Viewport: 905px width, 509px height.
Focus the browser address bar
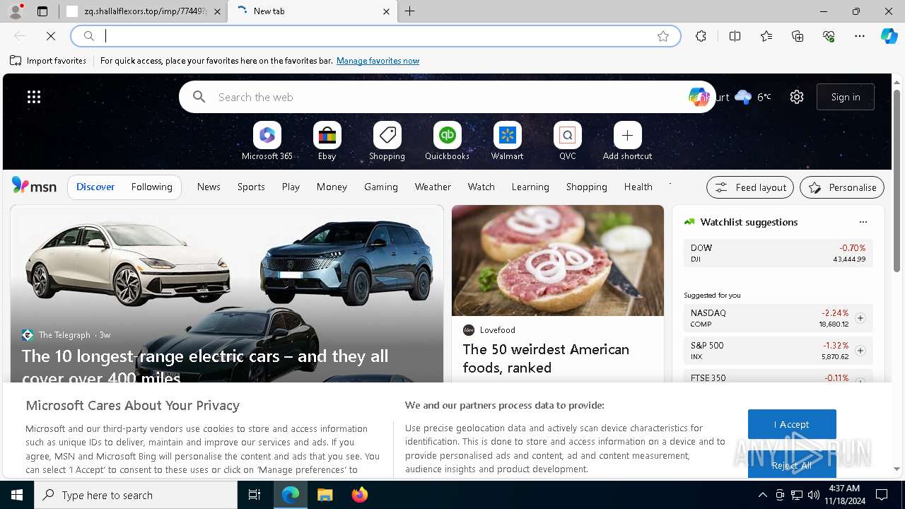[376, 36]
